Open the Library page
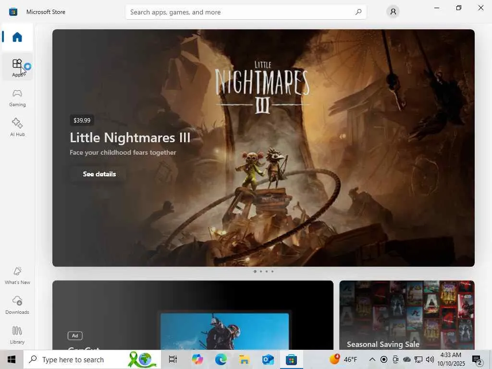The height and width of the screenshot is (369, 492). point(17,335)
